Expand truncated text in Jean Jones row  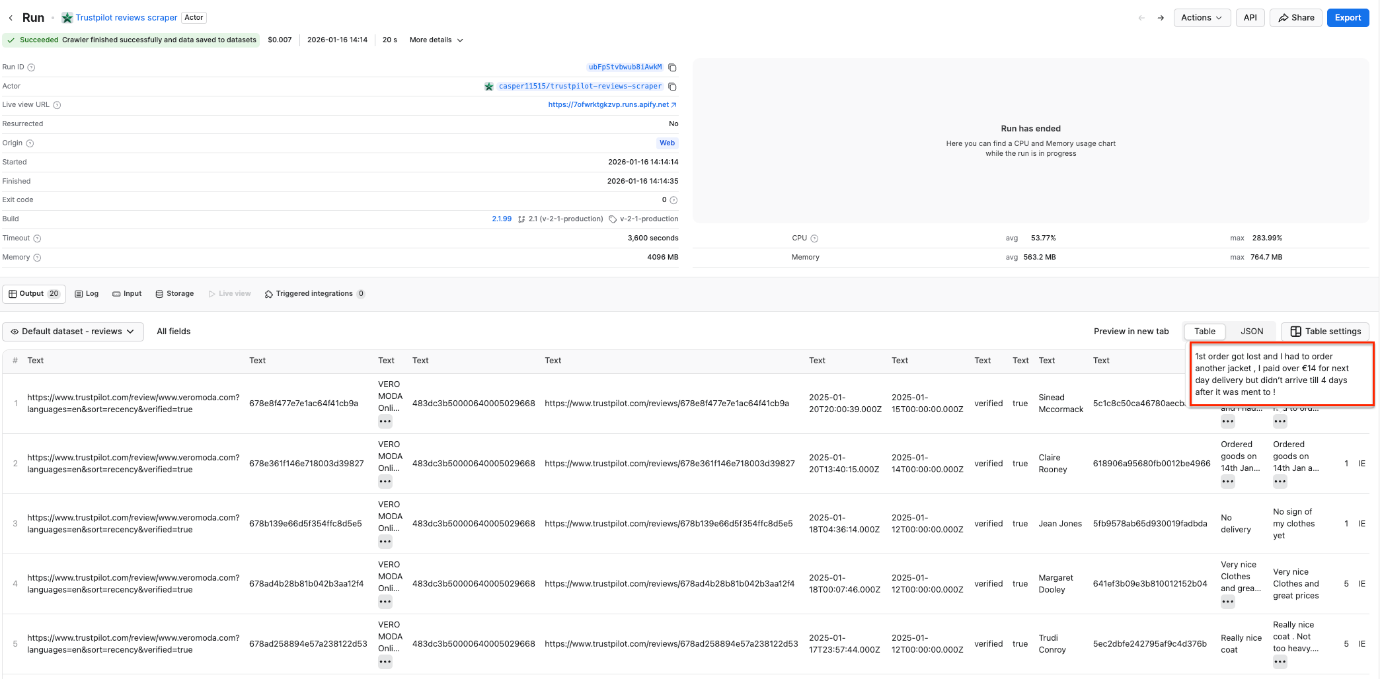pyautogui.click(x=385, y=541)
